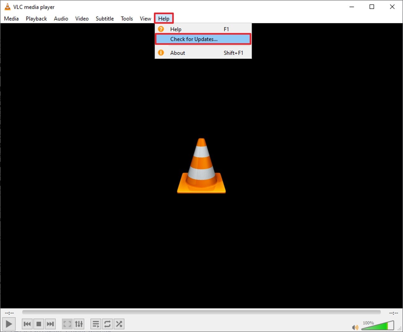Stop playback with the stop button
The image size is (403, 332).
(39, 324)
